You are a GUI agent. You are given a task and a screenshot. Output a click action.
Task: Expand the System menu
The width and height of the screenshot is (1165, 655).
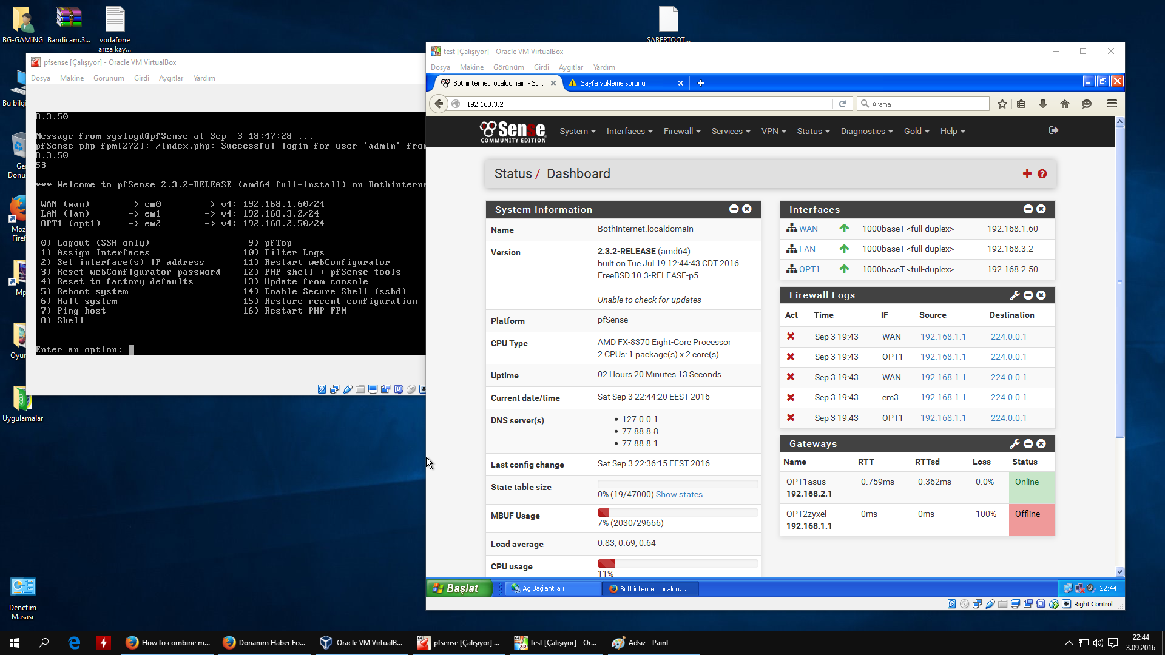click(578, 131)
